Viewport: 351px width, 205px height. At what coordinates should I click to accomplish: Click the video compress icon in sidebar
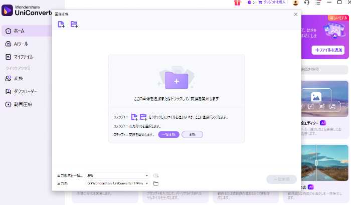(9, 104)
